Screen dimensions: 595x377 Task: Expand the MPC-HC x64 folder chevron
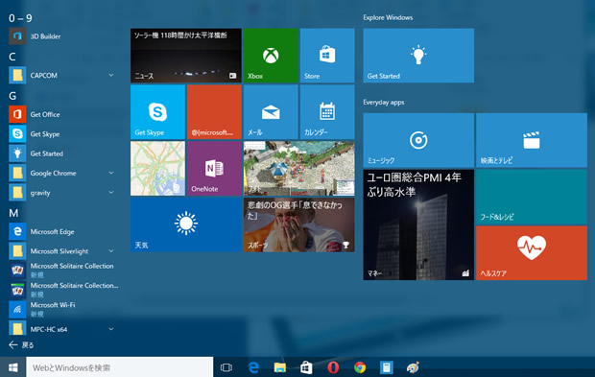[x=110, y=329]
